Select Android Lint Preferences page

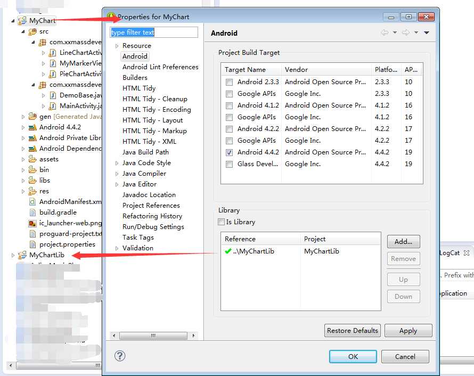point(160,67)
